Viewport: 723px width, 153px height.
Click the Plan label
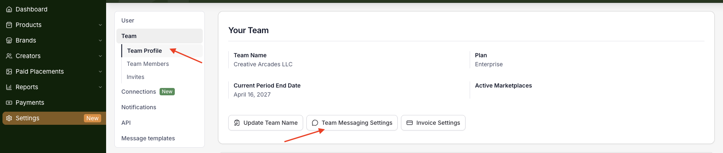pos(481,55)
